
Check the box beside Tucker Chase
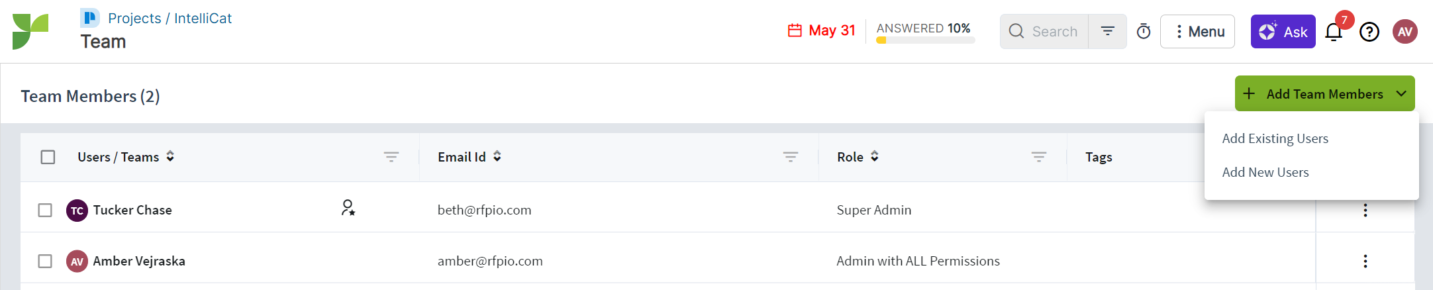[x=45, y=210]
